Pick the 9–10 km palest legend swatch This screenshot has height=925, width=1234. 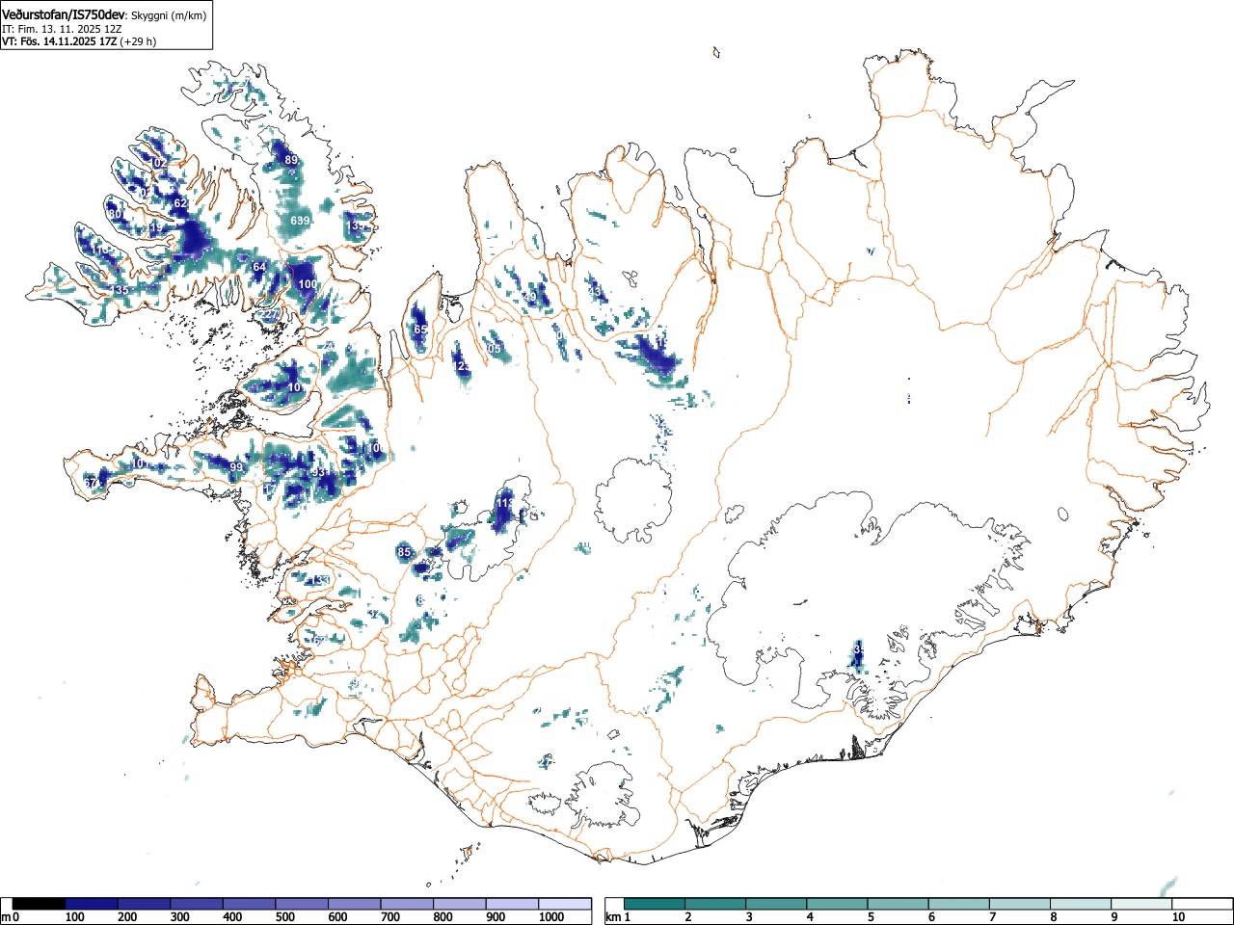(1141, 904)
